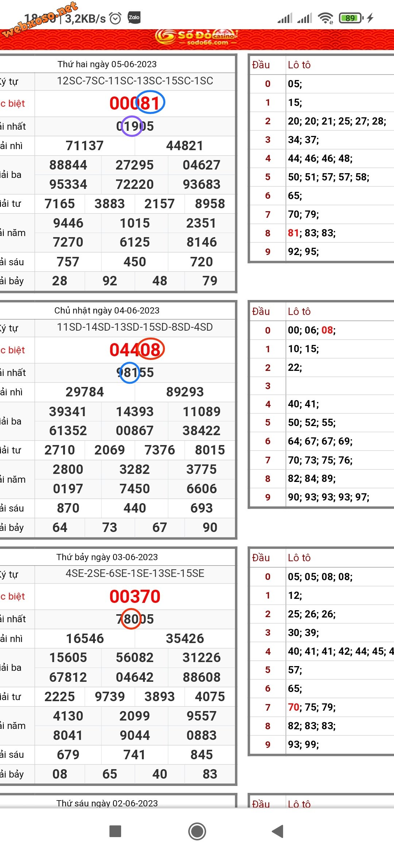Select lô tô row 20; 20; 21; 25; 27; 28
Image resolution: width=394 pixels, height=855 pixels.
click(x=337, y=121)
